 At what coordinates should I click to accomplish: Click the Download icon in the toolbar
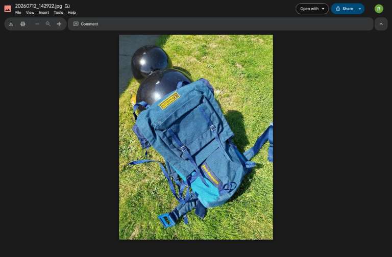11,24
